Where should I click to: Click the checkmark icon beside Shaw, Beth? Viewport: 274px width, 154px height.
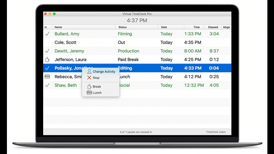(x=47, y=85)
